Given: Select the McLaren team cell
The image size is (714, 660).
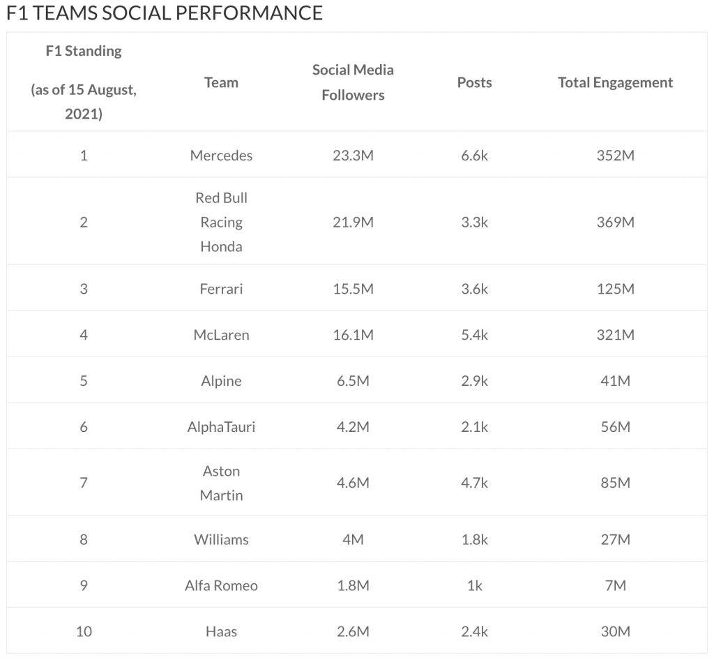Looking at the screenshot, I should [221, 335].
